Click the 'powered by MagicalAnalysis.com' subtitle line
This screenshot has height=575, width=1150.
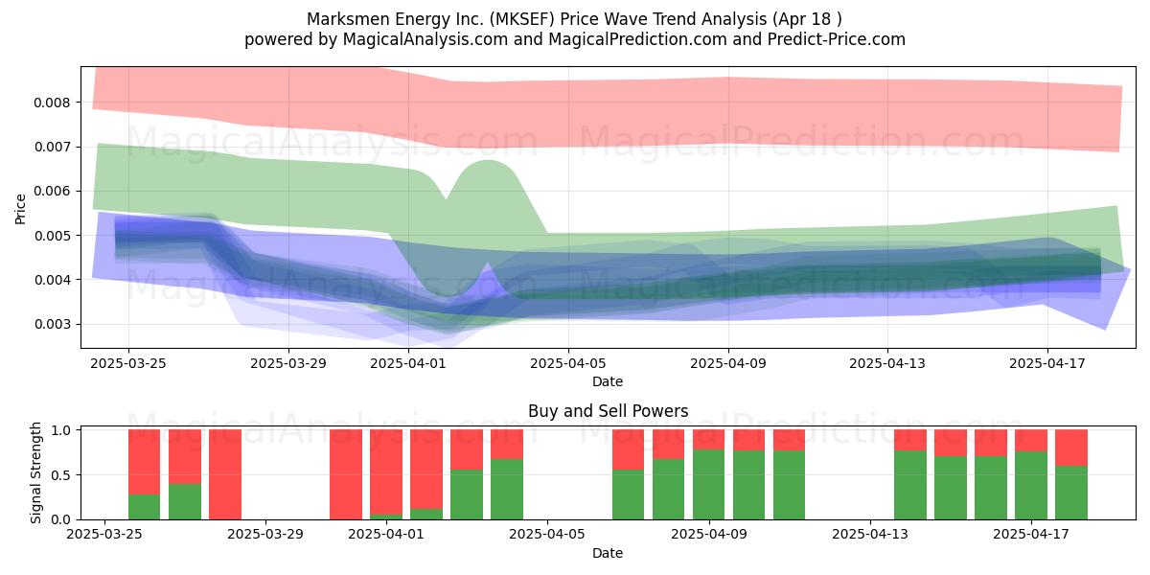point(575,39)
